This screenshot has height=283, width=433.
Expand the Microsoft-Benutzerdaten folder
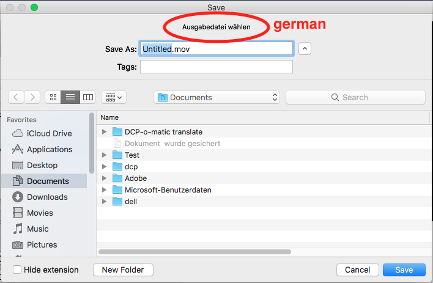coord(104,189)
